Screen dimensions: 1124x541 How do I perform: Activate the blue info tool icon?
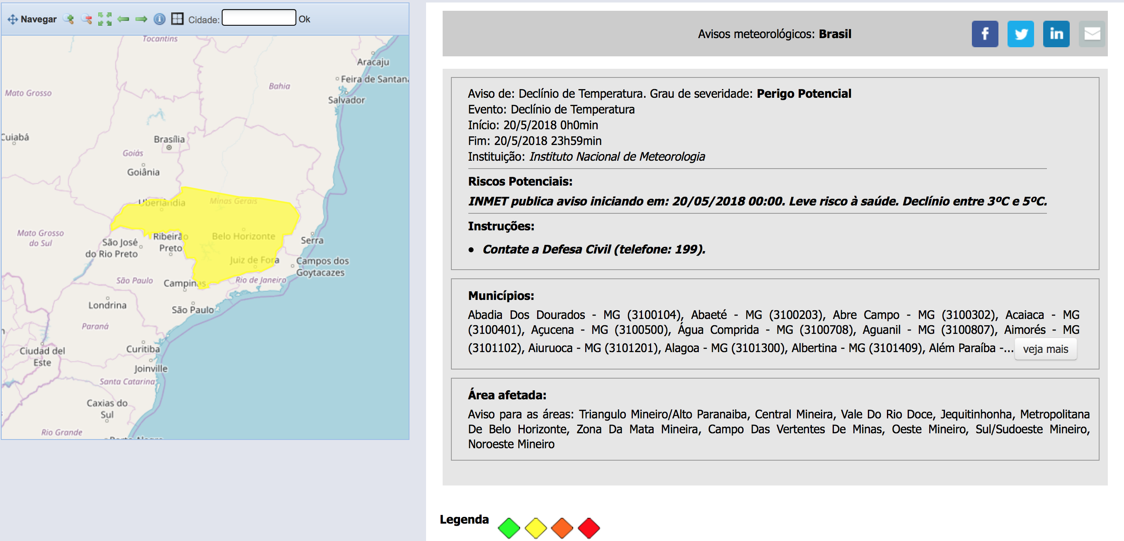coord(159,19)
